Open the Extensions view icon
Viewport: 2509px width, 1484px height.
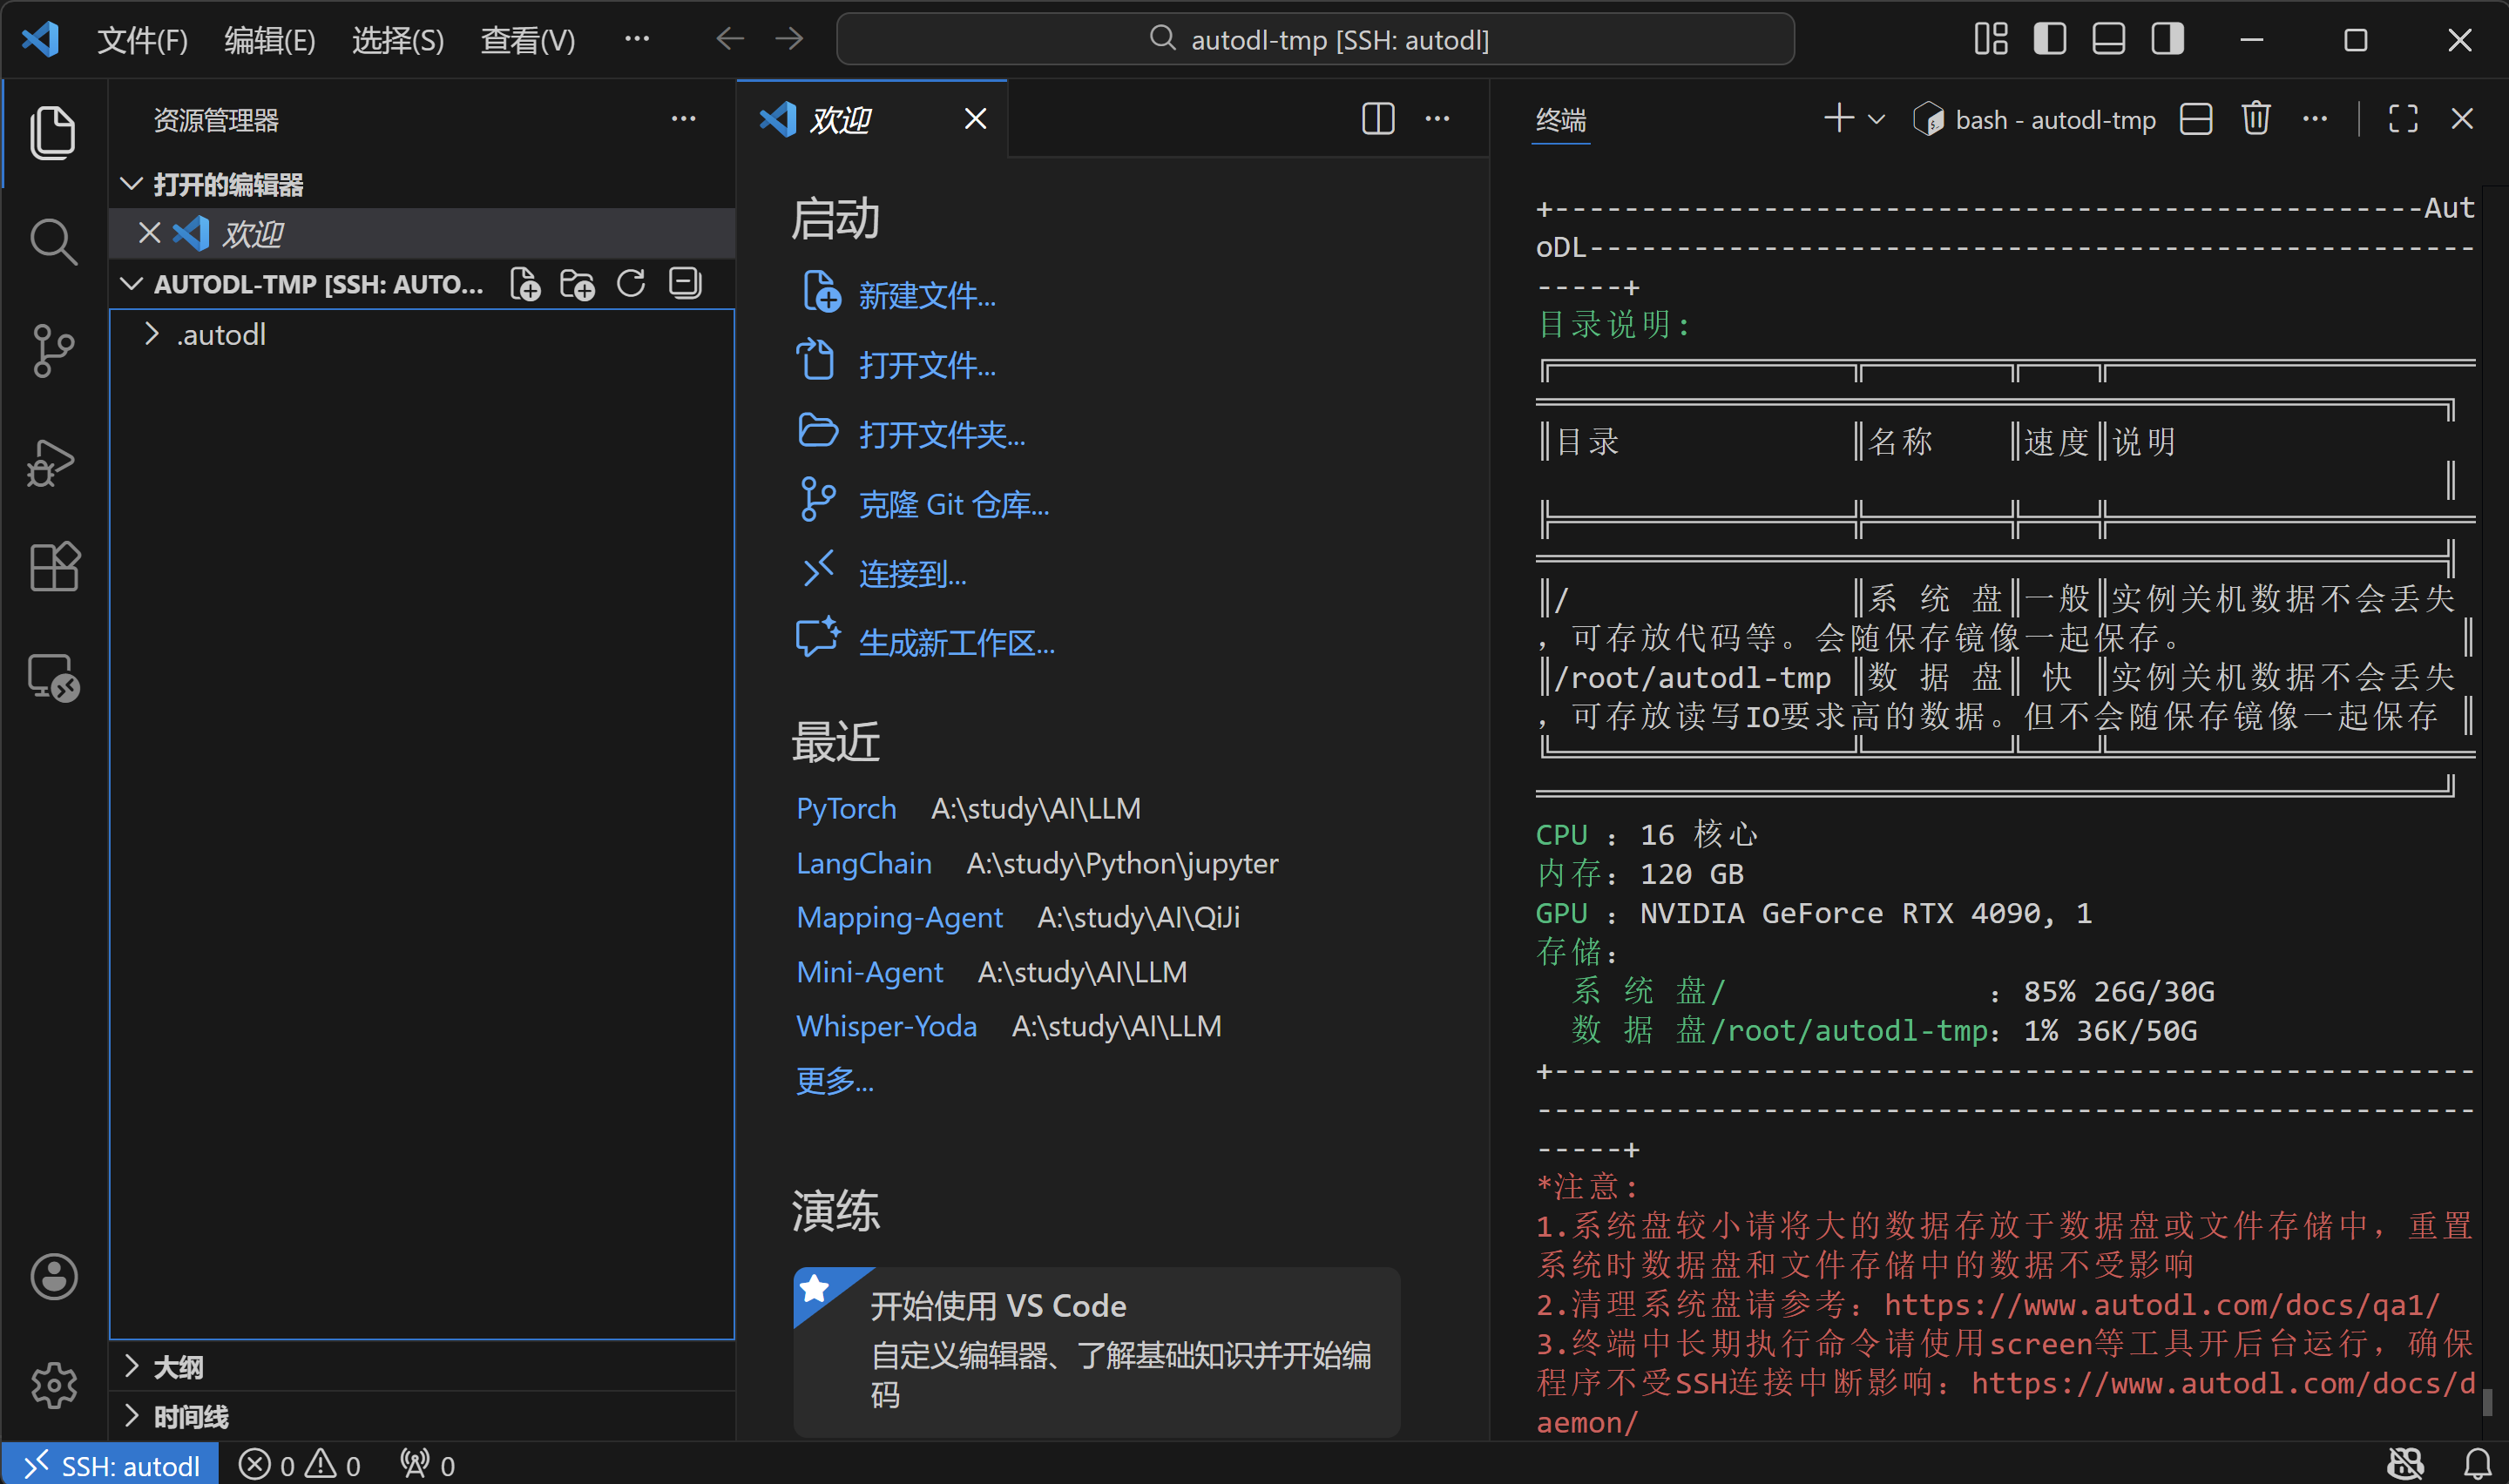[x=53, y=567]
